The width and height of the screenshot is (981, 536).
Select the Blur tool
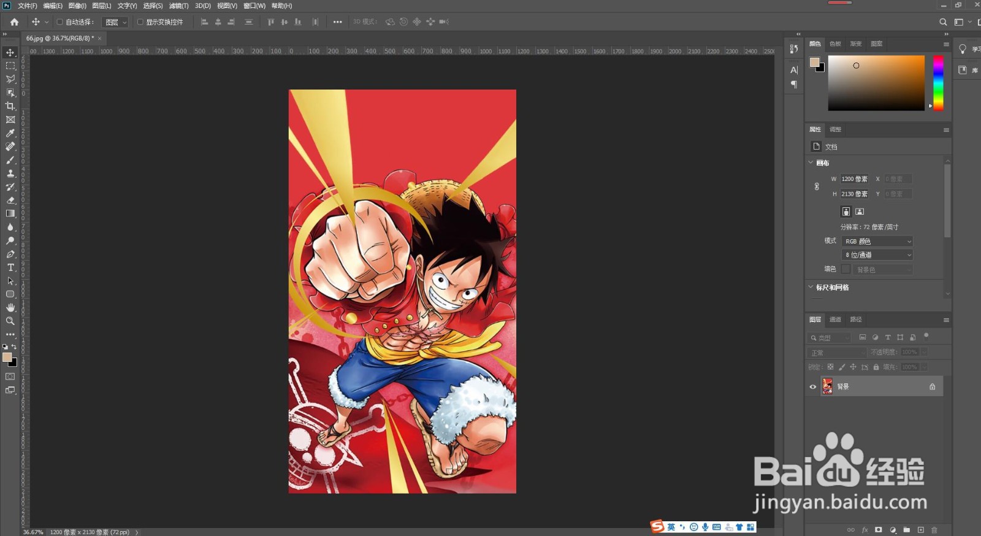click(x=10, y=227)
